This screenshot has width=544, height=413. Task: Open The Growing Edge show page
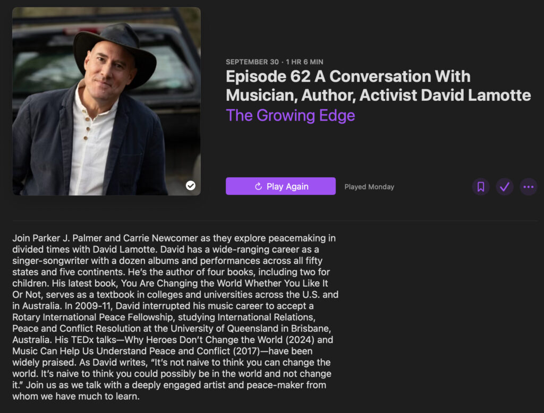291,116
